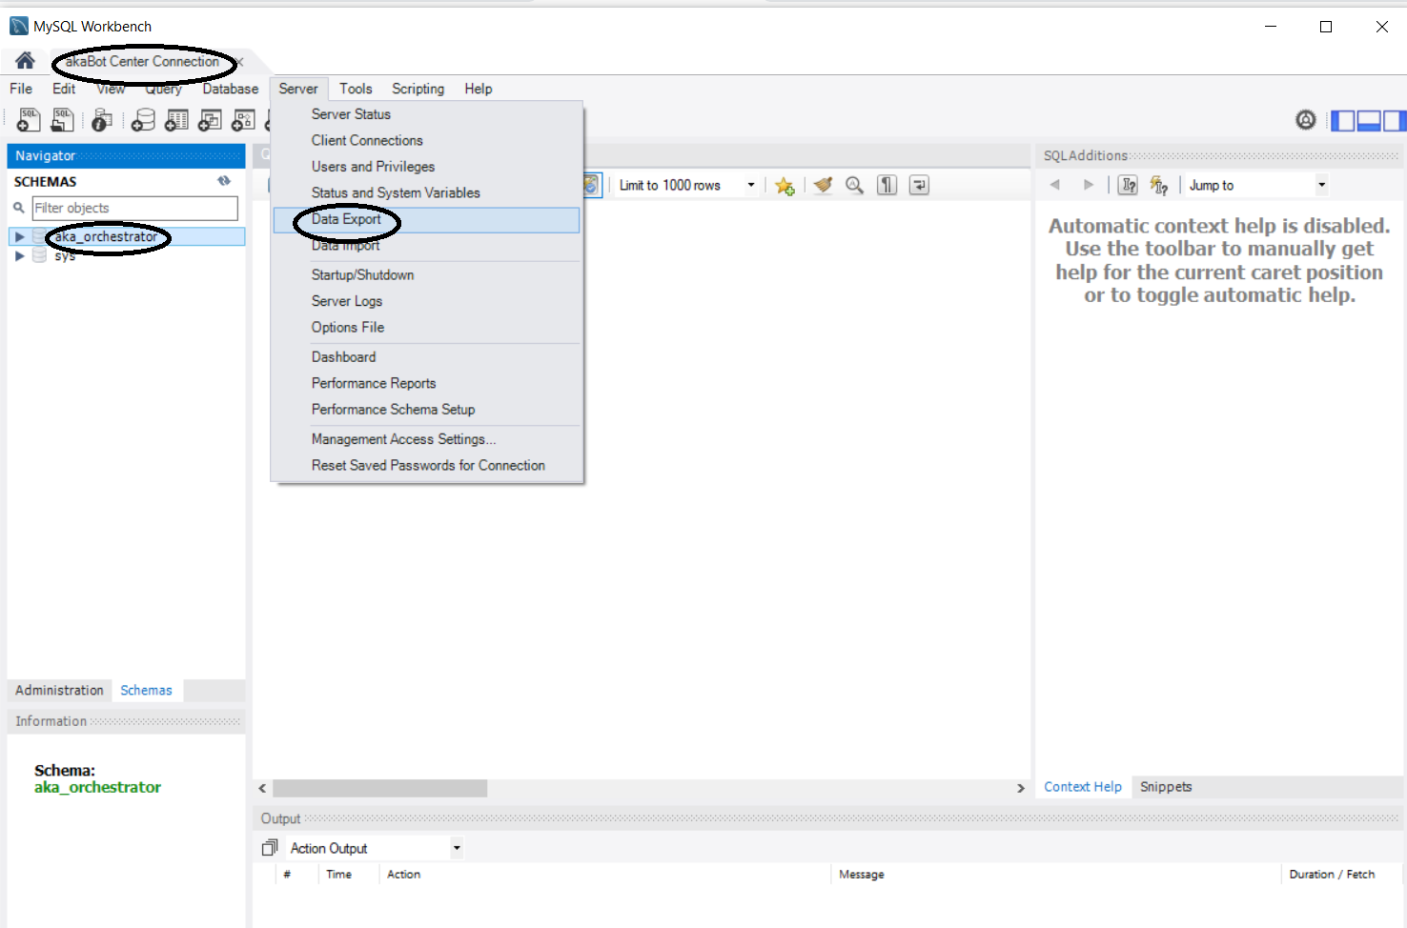Toggle the bottom output panel
1407x928 pixels.
[x=1369, y=121]
